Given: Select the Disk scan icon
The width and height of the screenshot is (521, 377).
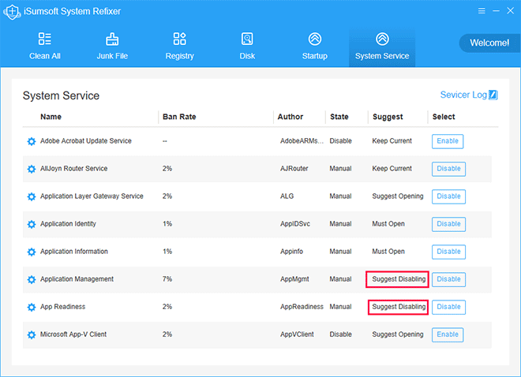Looking at the screenshot, I should (x=247, y=39).
